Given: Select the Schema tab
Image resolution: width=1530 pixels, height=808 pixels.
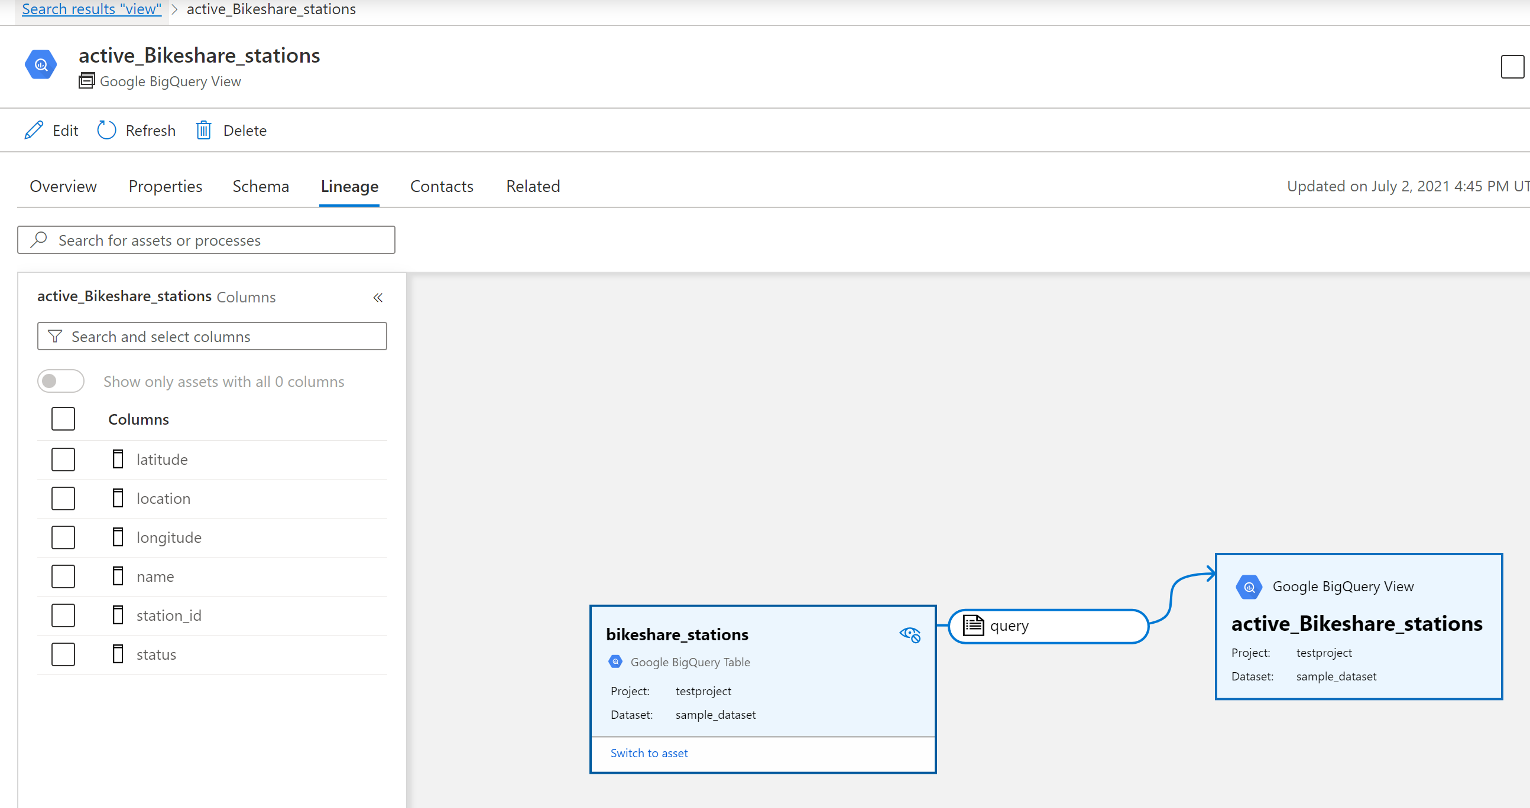Looking at the screenshot, I should click(261, 186).
